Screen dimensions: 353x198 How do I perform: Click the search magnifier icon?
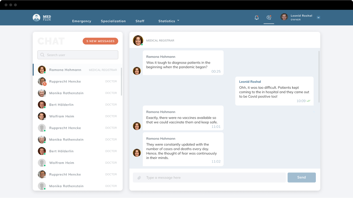(42, 55)
